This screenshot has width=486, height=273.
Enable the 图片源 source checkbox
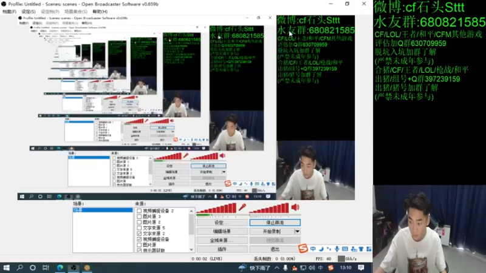coord(139,245)
